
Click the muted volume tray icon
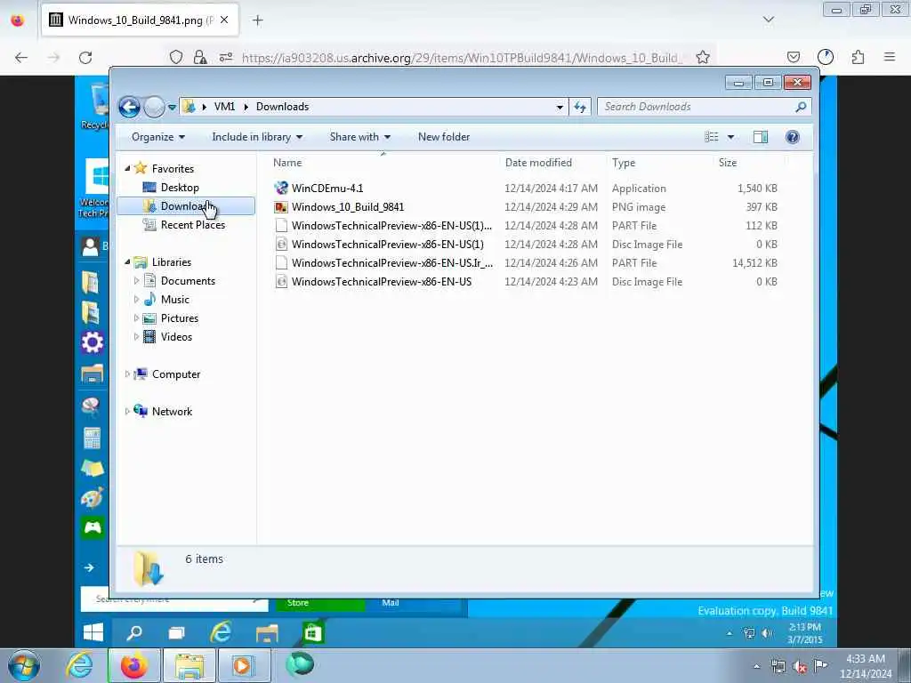click(800, 667)
